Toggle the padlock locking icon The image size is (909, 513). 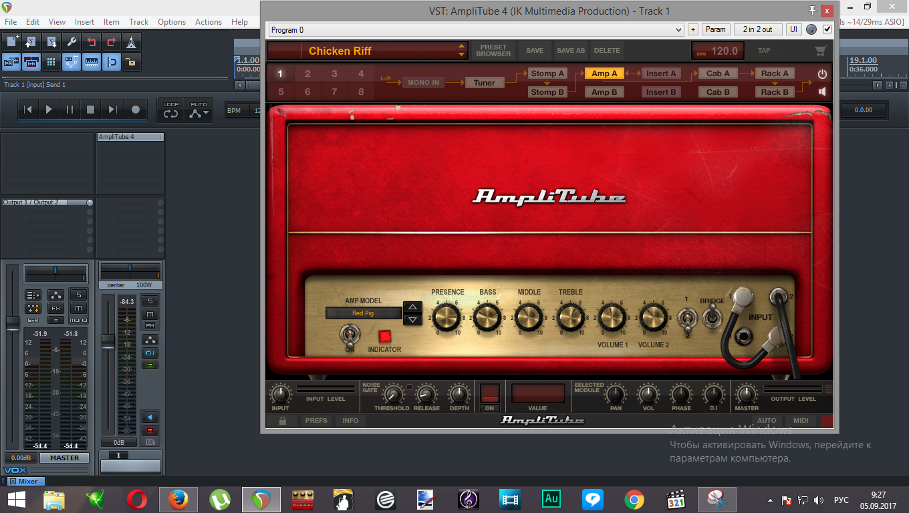click(132, 62)
